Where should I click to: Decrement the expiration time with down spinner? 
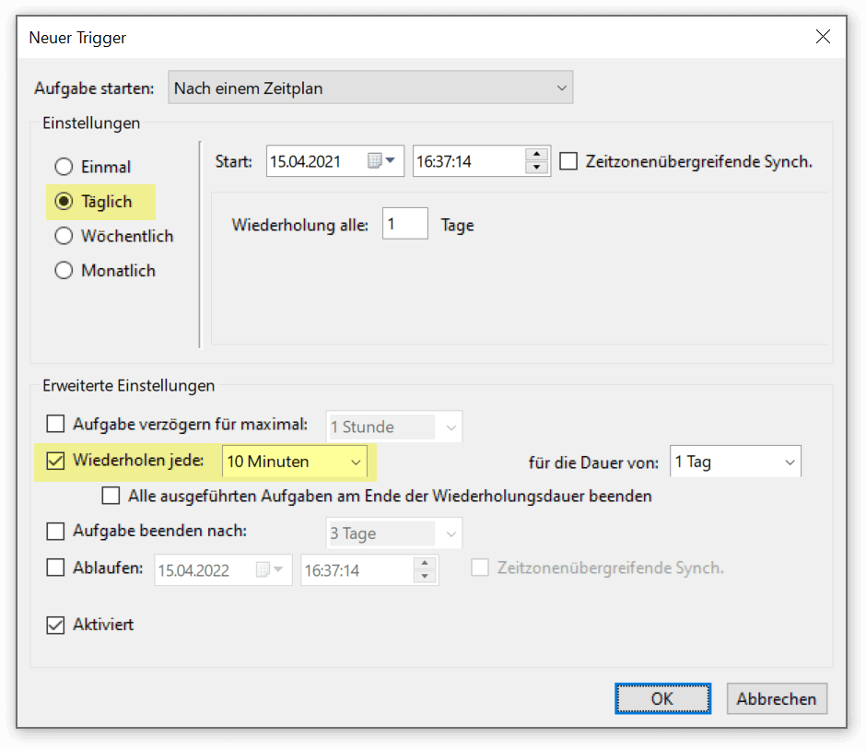click(x=425, y=575)
